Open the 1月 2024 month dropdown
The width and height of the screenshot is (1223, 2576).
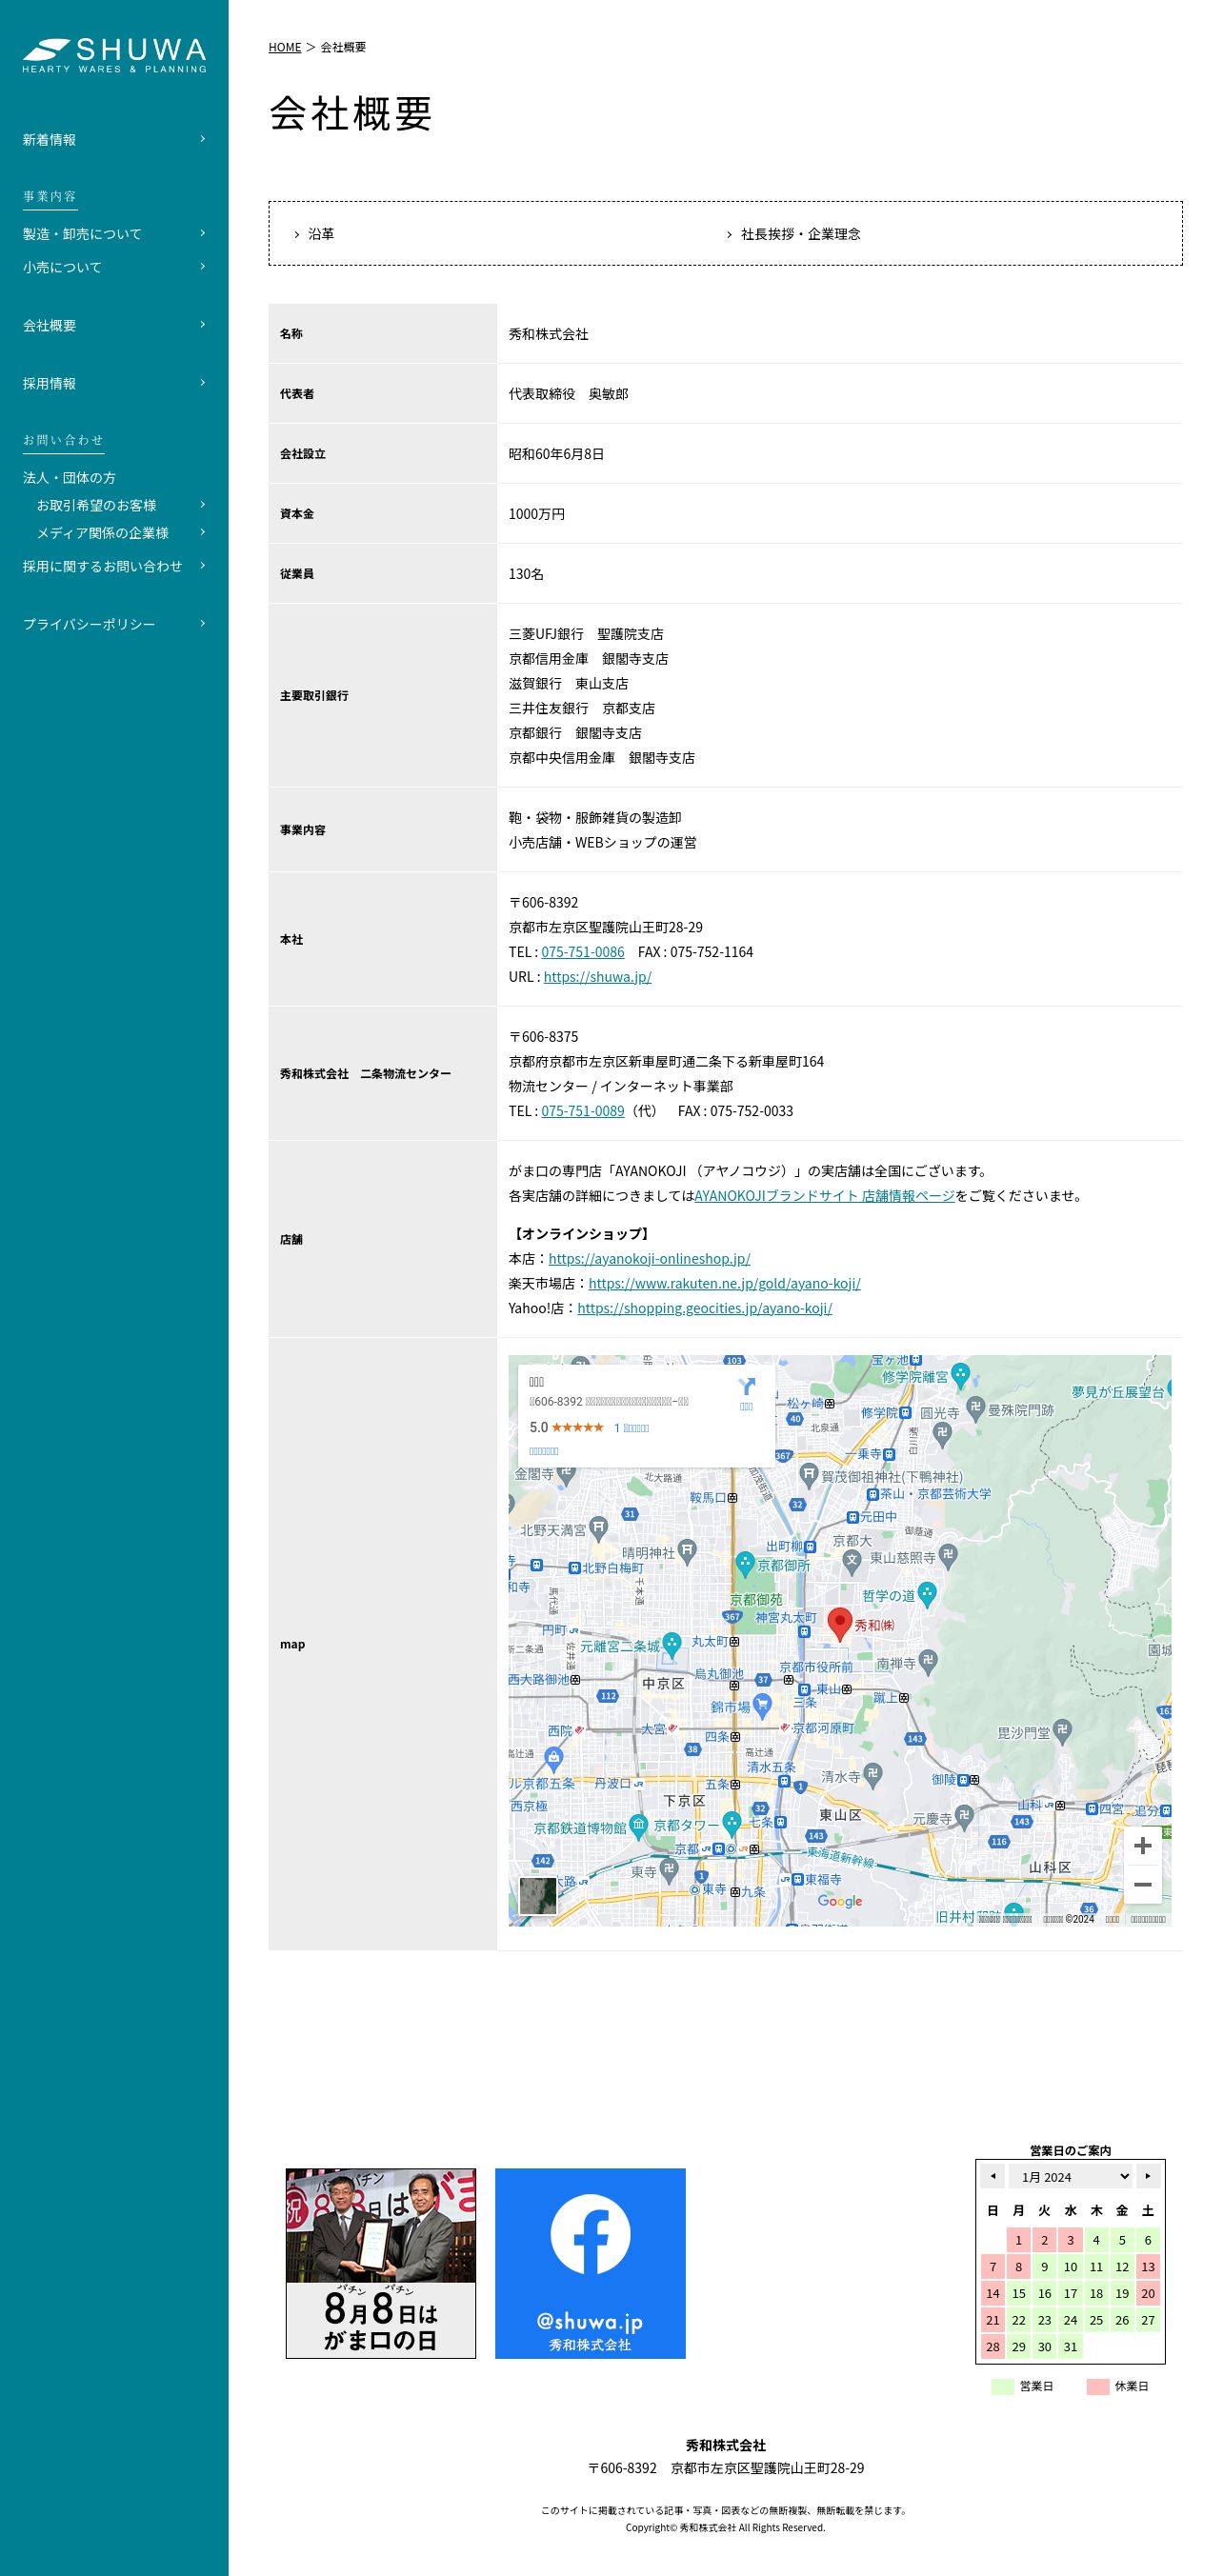coord(1071,2176)
